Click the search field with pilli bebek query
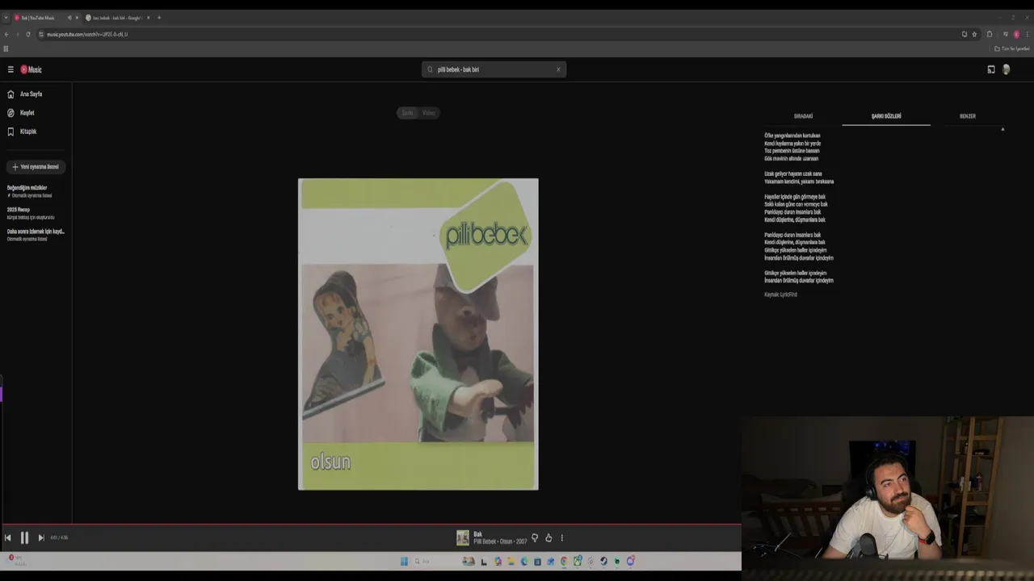Image resolution: width=1034 pixels, height=581 pixels. coord(493,69)
